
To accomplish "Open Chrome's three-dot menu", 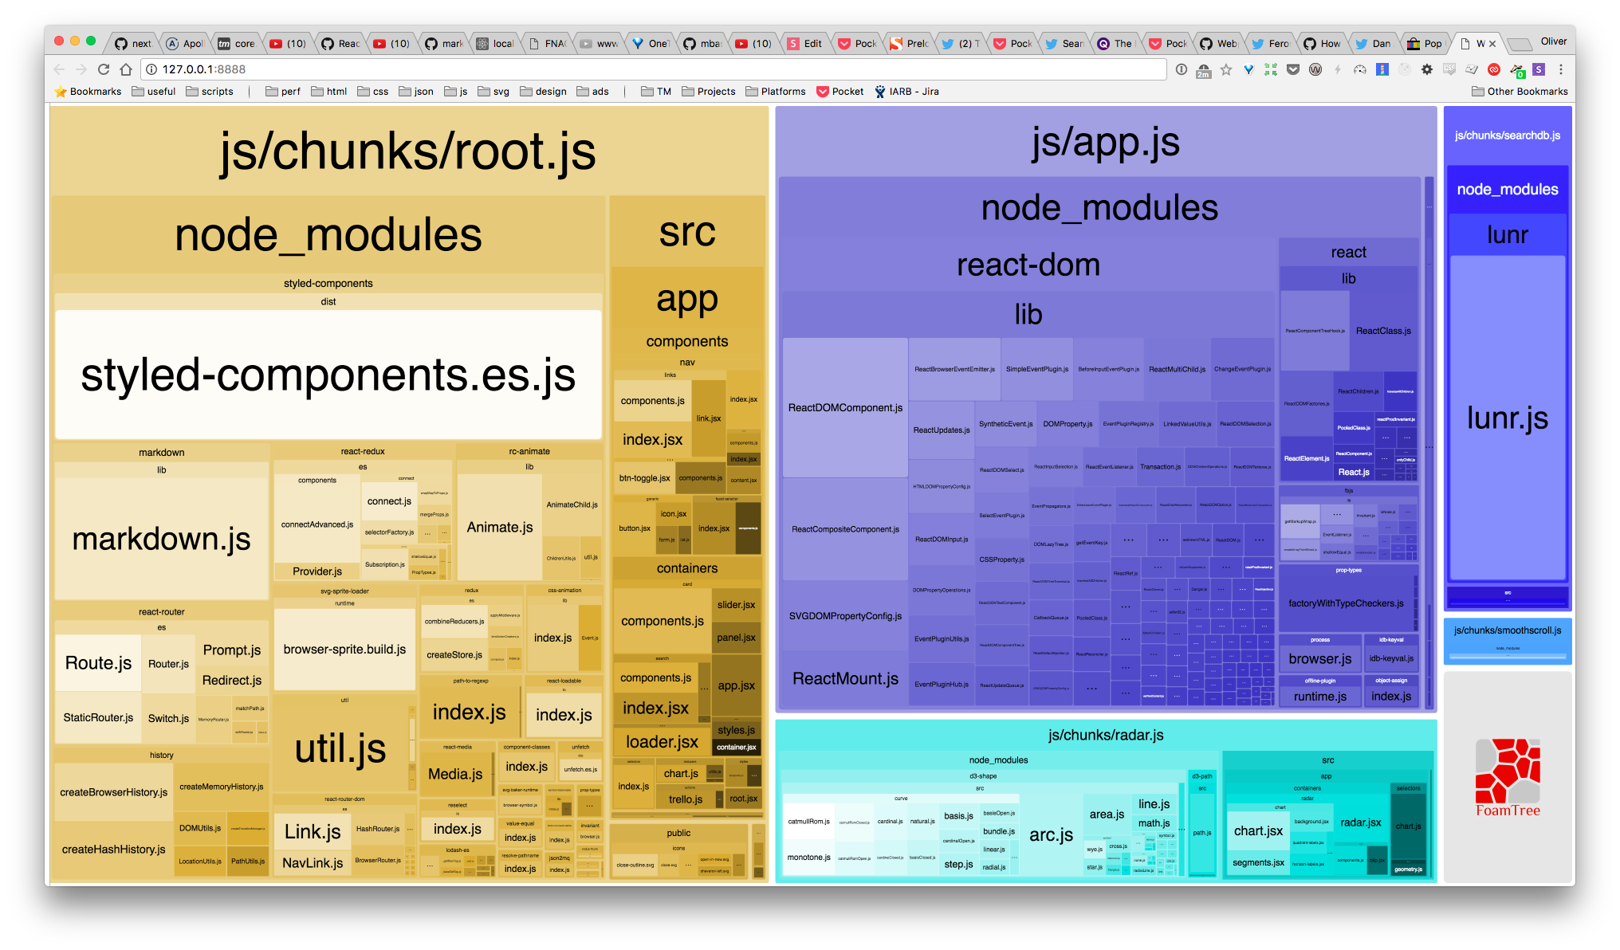I will [1561, 69].
